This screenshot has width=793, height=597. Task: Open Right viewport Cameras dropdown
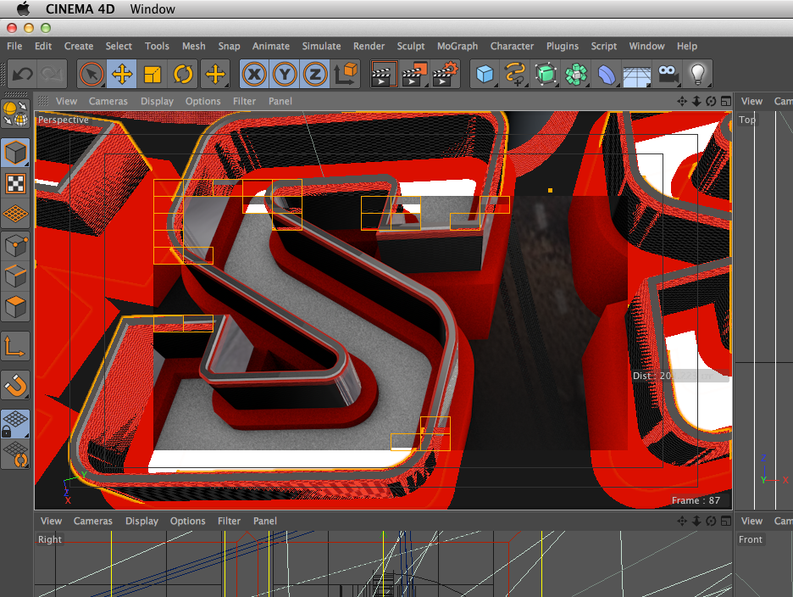(x=92, y=521)
